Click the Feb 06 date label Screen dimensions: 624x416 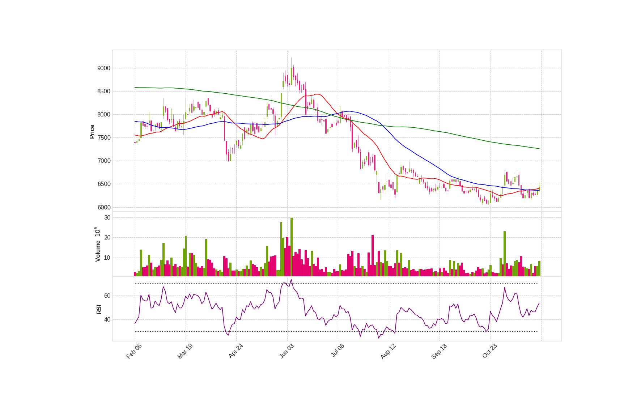click(x=134, y=351)
